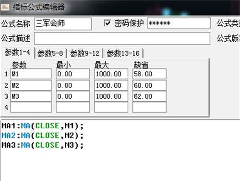This screenshot has width=240, height=181.
Task: Click the empty default field in row 4
Action: [x=149, y=107]
